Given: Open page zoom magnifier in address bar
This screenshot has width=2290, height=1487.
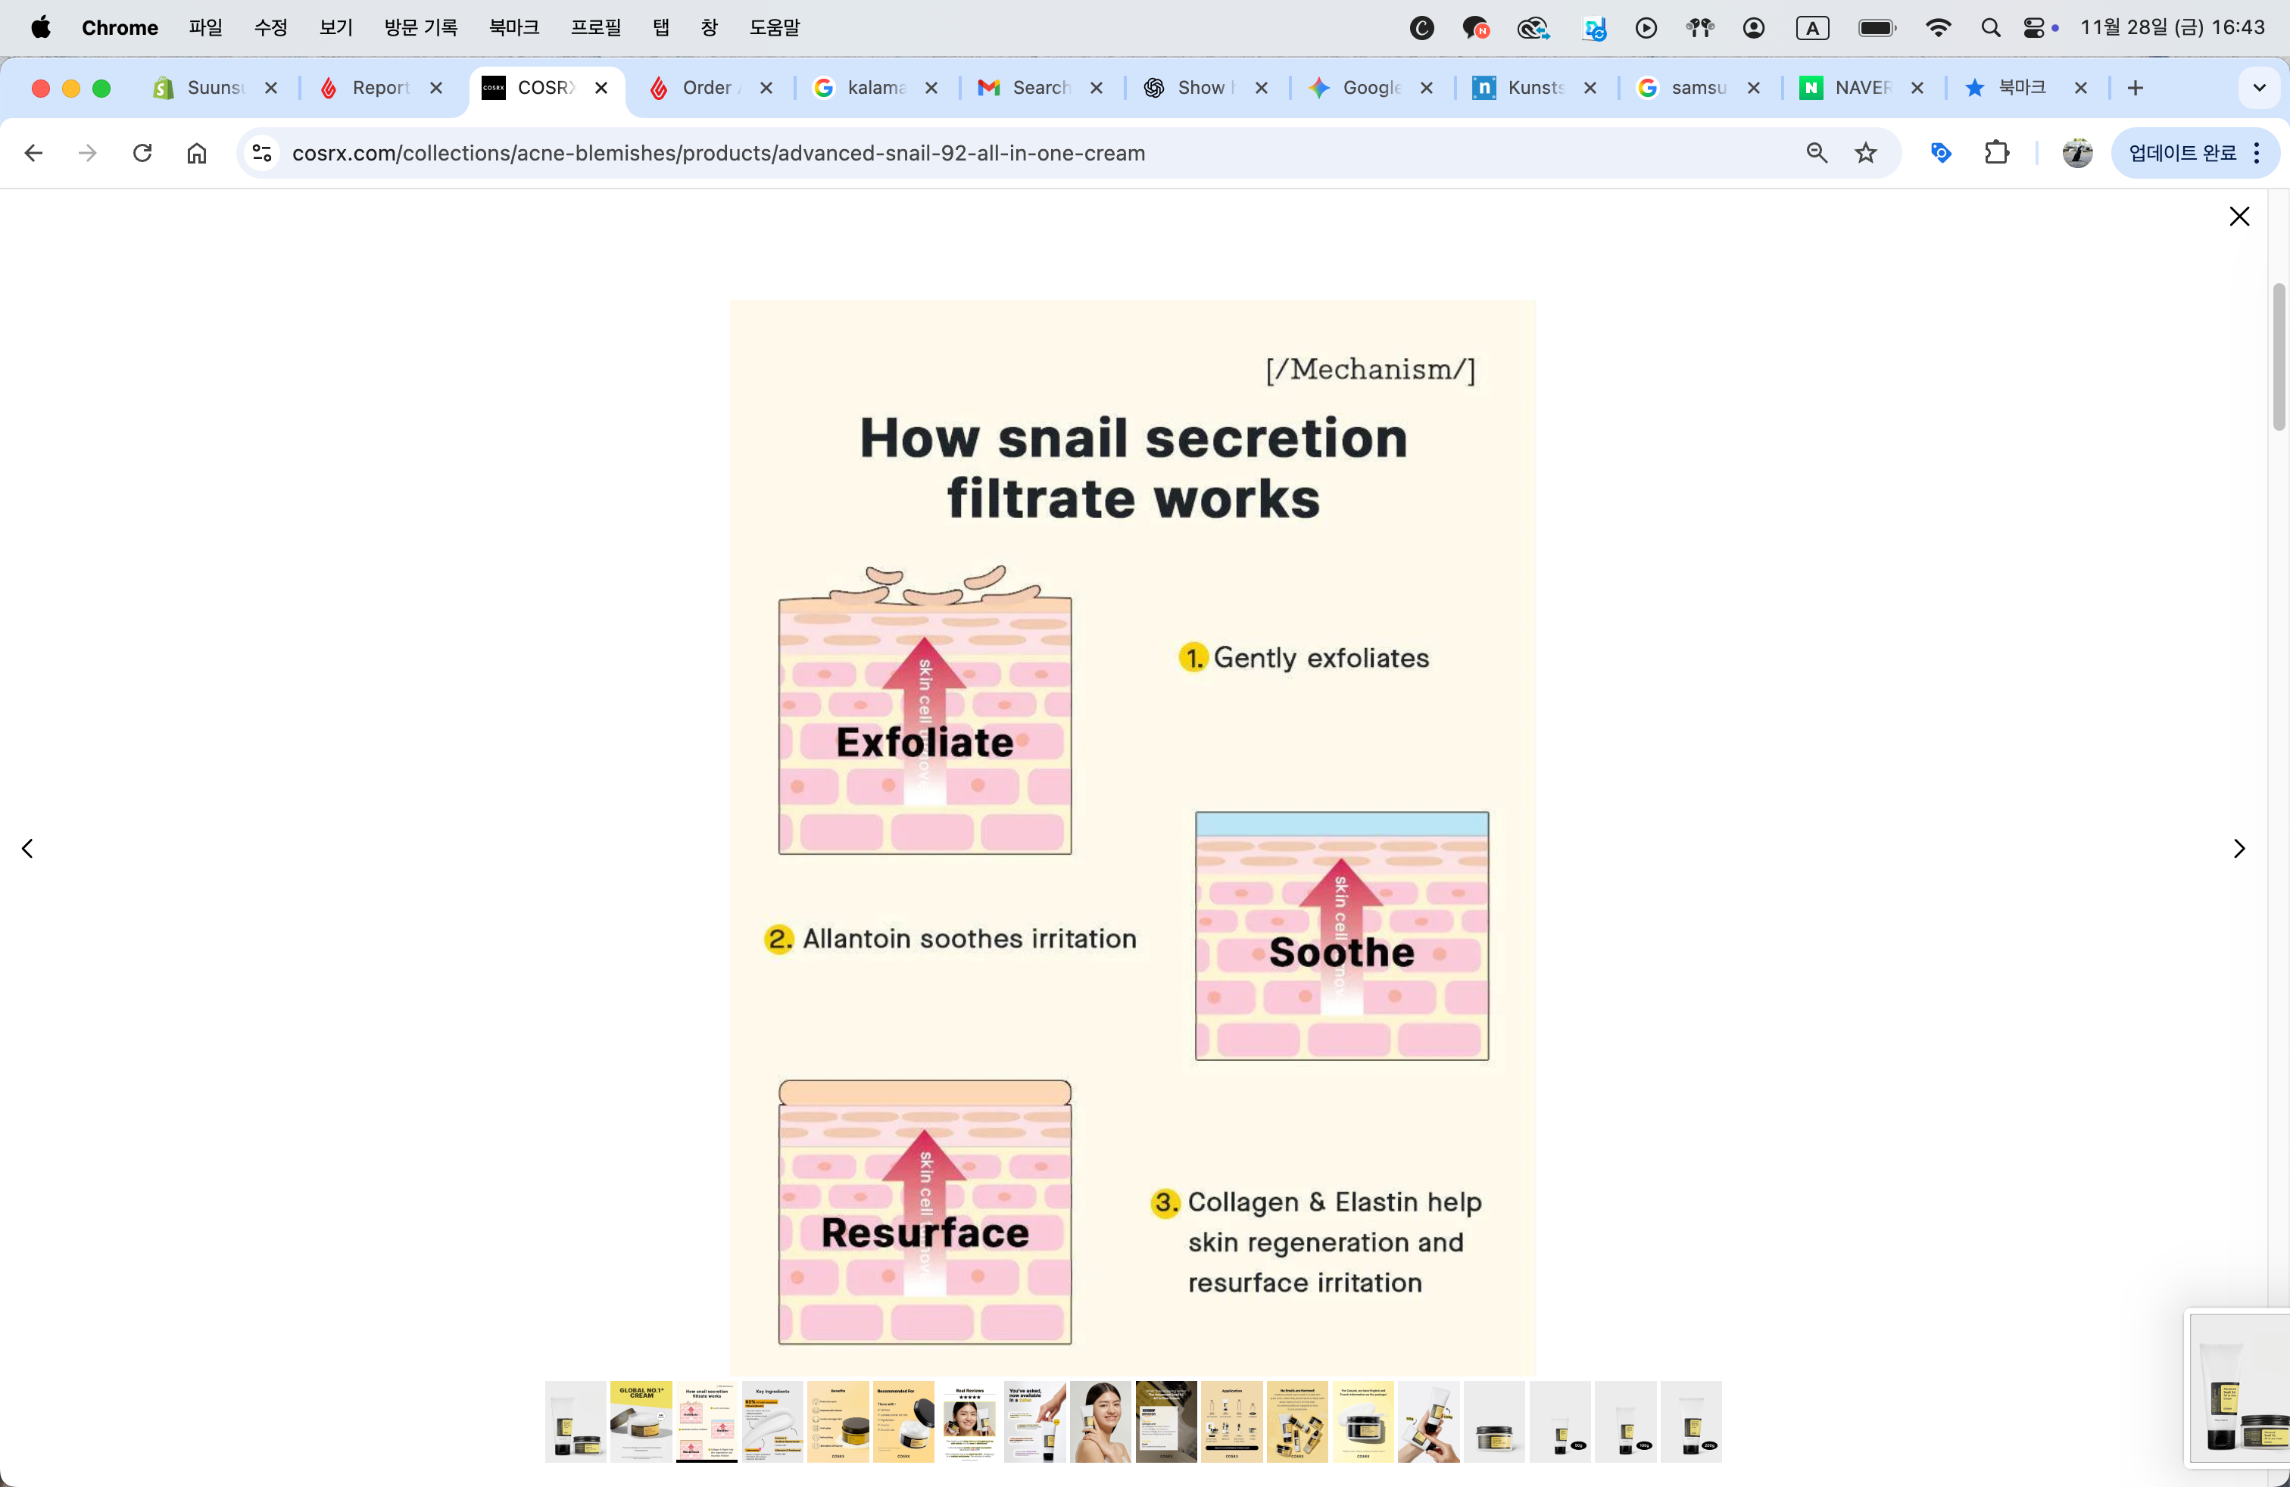Looking at the screenshot, I should click(x=1816, y=153).
